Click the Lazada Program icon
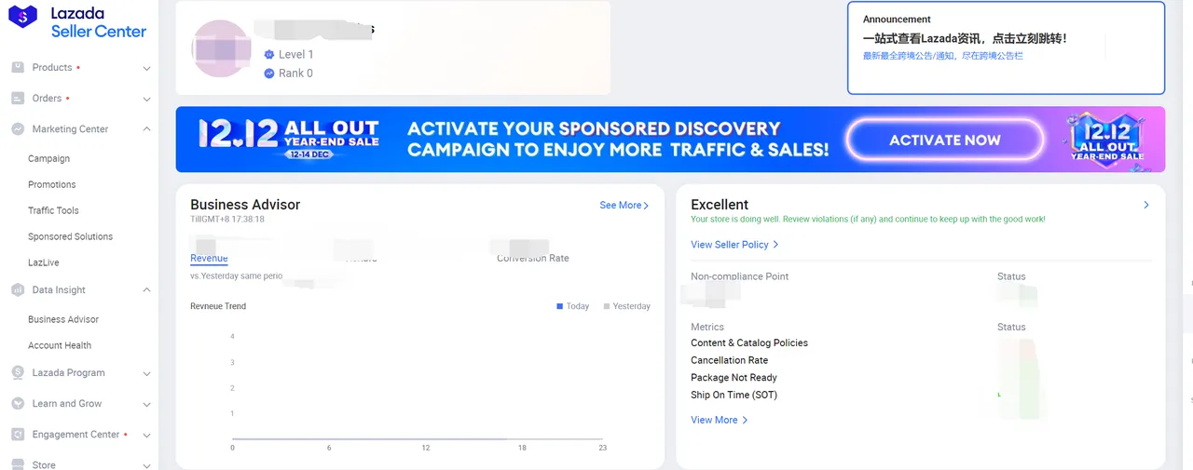 [x=18, y=373]
